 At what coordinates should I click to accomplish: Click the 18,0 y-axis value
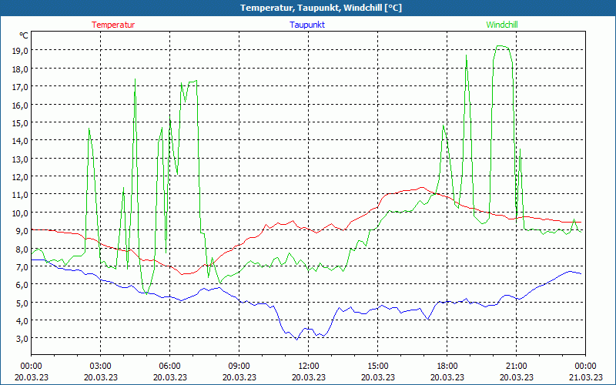pos(20,69)
